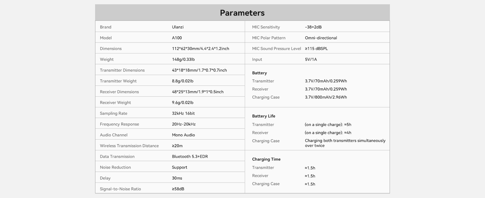Select the 148g/0.33lb weight value
The height and width of the screenshot is (198, 485).
pyautogui.click(x=183, y=59)
